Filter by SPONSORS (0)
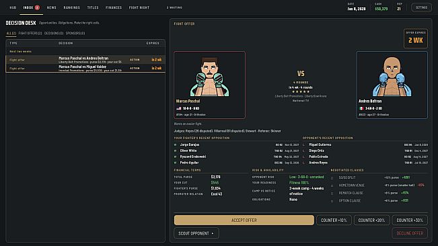The width and height of the screenshot is (438, 246). pyautogui.click(x=75, y=33)
